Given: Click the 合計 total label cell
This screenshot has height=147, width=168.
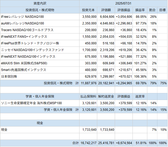Looking at the screenshot, I should coord(40,143).
